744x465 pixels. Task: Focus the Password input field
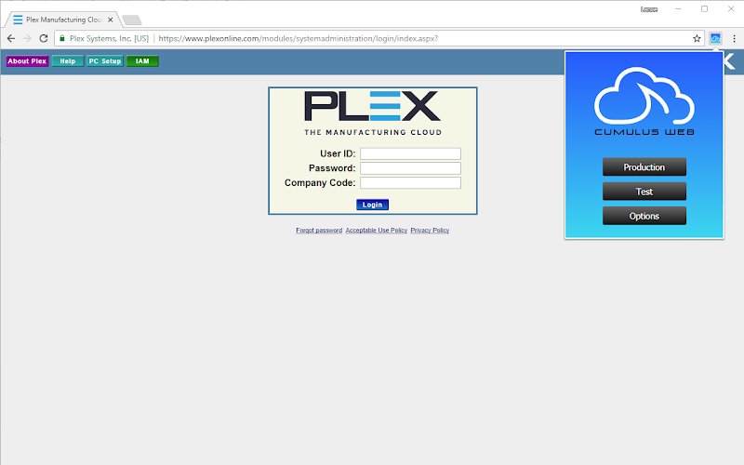[x=410, y=168]
